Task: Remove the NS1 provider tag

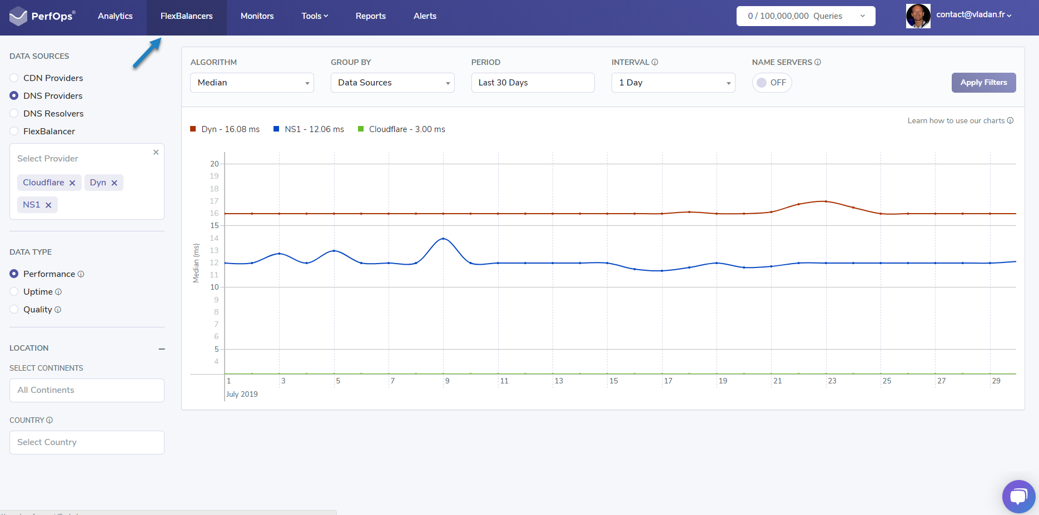Action: pyautogui.click(x=48, y=204)
